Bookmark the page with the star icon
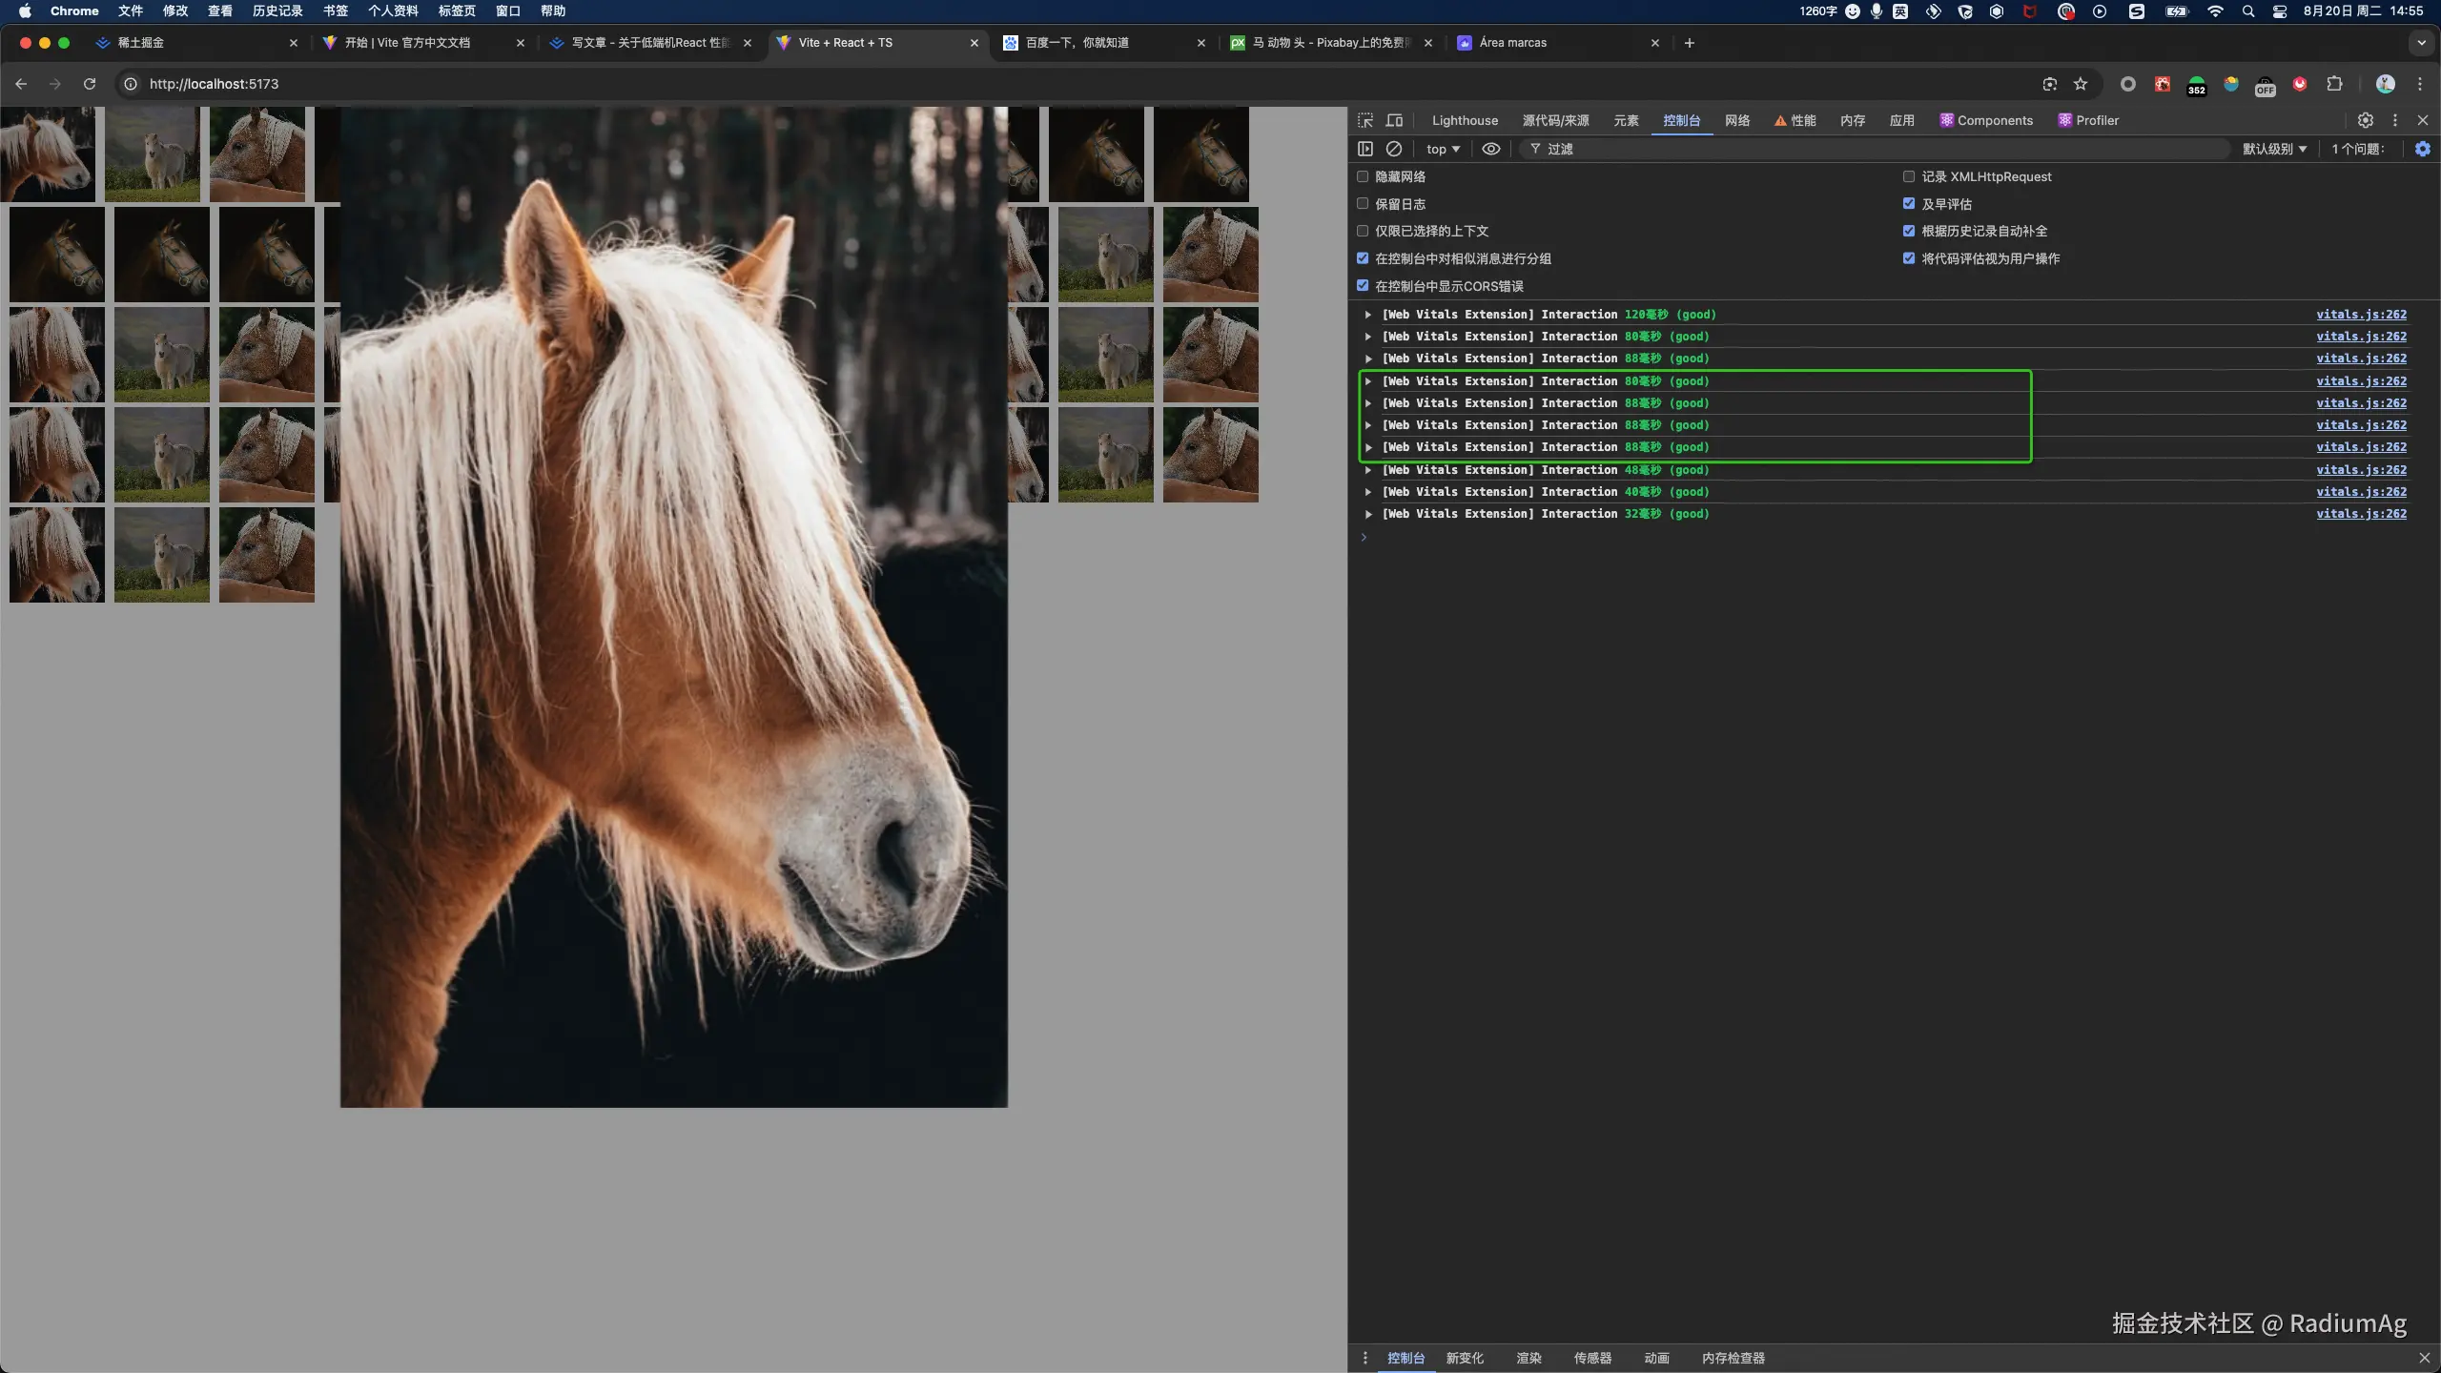Image resolution: width=2441 pixels, height=1373 pixels. click(x=2081, y=84)
